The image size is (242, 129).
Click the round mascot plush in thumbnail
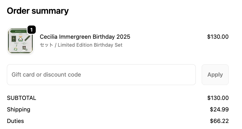(20, 38)
